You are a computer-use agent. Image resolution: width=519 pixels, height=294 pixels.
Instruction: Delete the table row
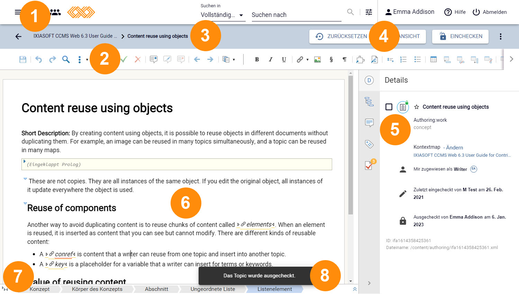pos(461,59)
